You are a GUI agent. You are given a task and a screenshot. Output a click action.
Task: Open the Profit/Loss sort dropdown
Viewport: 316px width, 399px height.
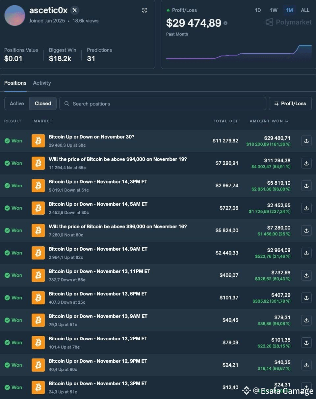point(290,104)
